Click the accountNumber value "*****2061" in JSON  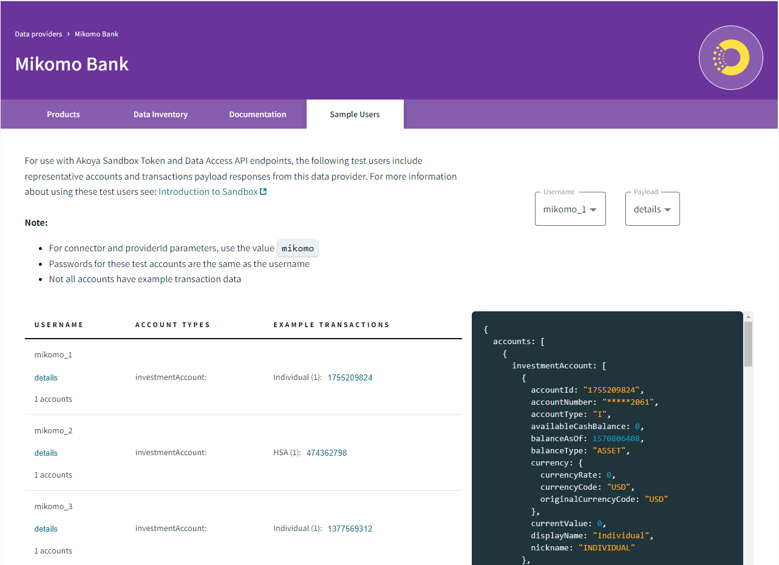[628, 402]
